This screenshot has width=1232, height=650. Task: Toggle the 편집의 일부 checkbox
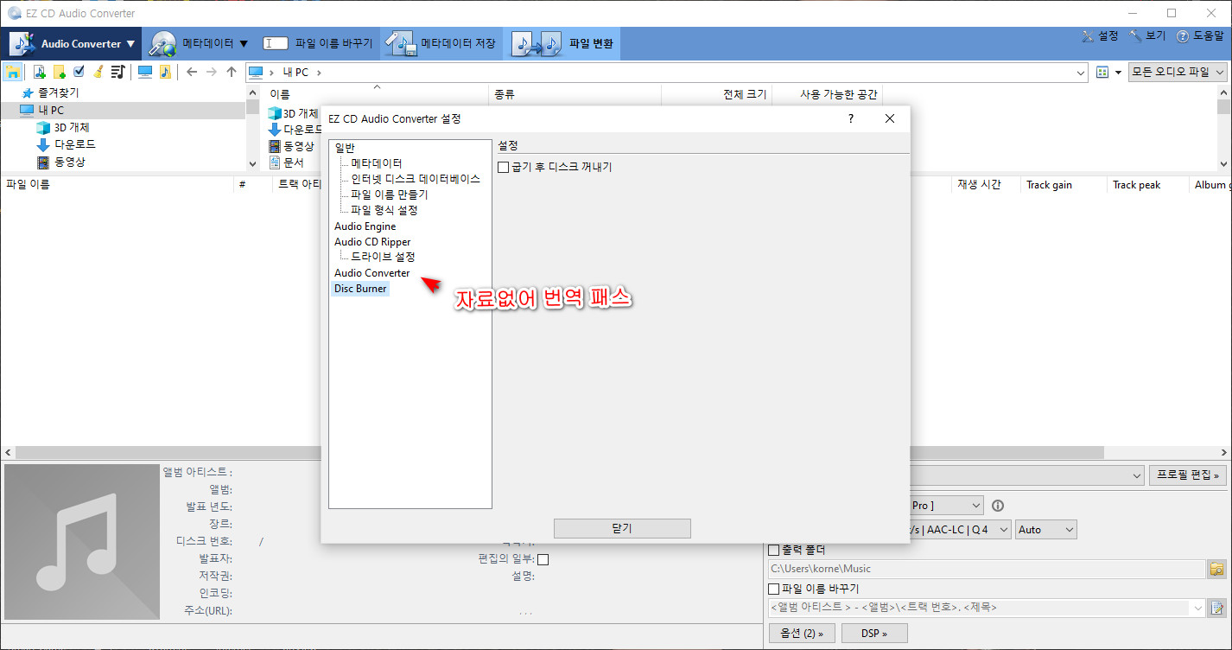point(543,559)
